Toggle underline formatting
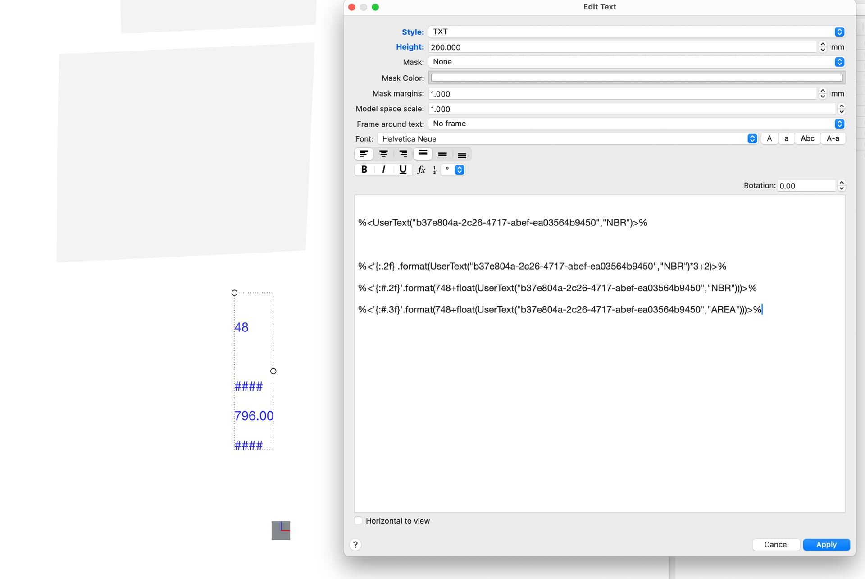This screenshot has width=865, height=579. coord(403,170)
